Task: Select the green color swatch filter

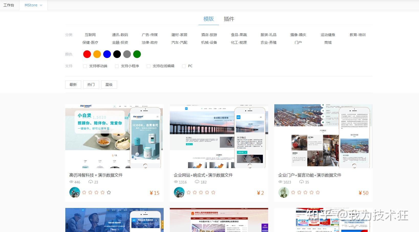Action: pos(137,54)
